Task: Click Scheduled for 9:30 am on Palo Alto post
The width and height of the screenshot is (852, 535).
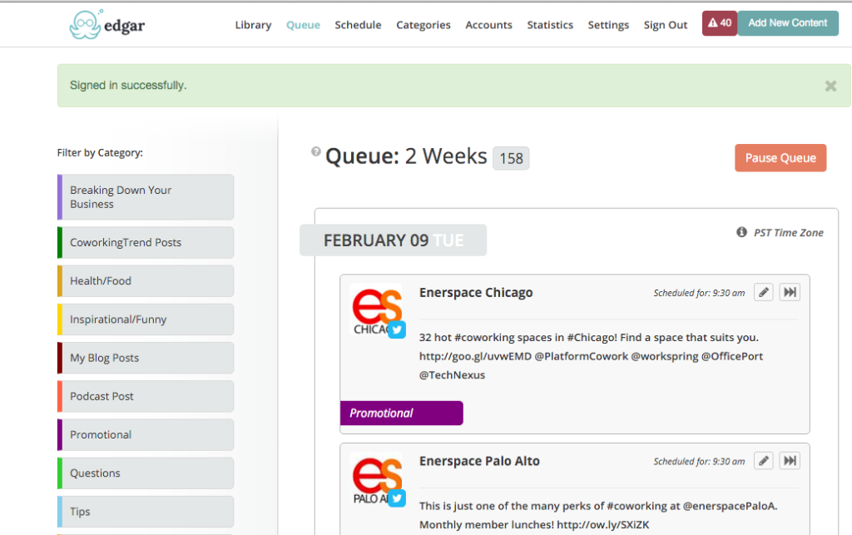Action: click(x=699, y=461)
